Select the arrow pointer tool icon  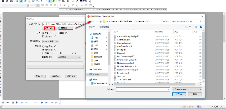click(41, 1)
